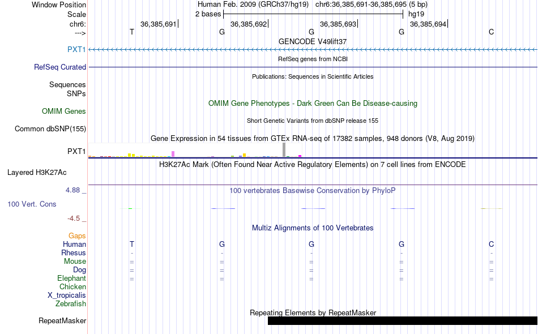The width and height of the screenshot is (538, 334).
Task: Click the Layered H3K27Ac track label
Action: point(37,172)
